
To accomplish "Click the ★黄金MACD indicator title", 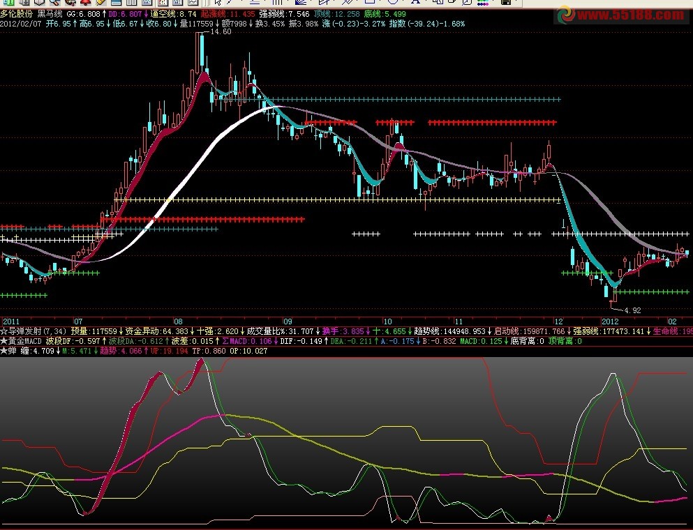I will click(x=21, y=341).
